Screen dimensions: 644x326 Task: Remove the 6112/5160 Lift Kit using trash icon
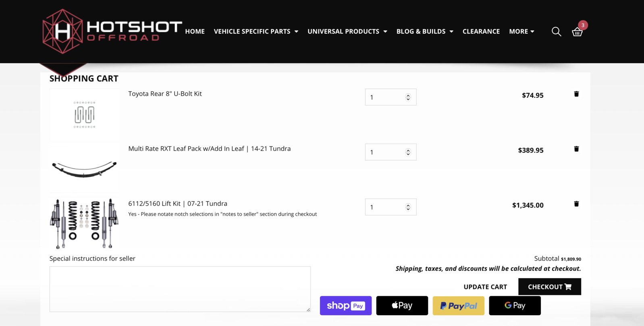click(576, 204)
